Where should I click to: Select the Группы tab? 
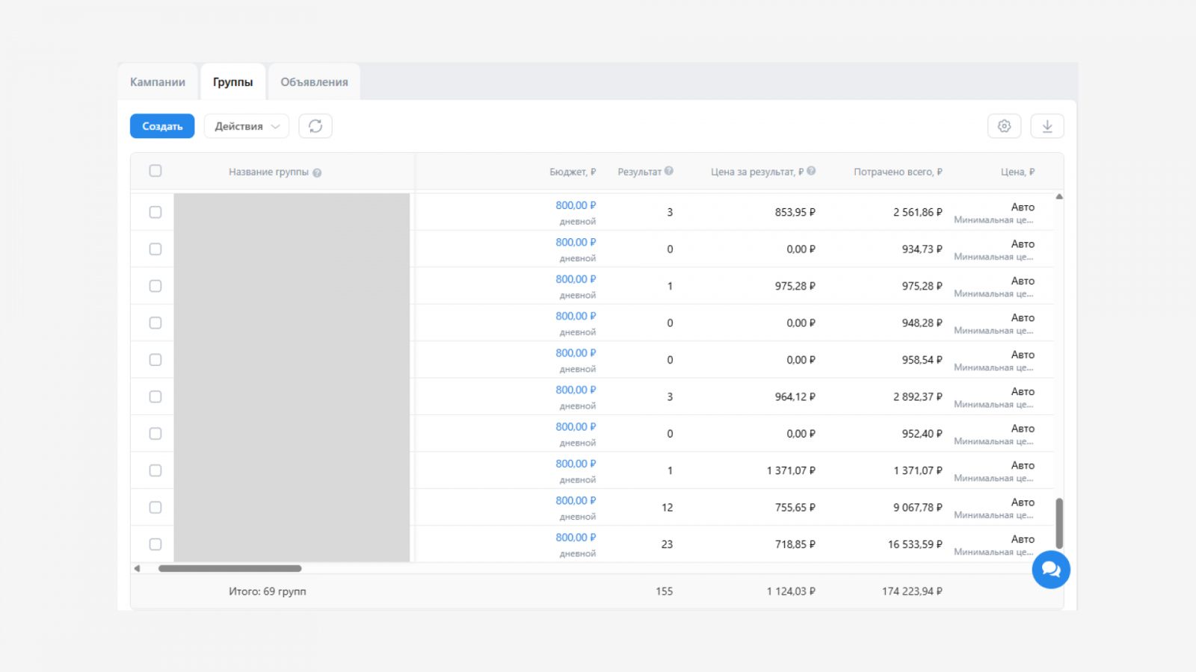(x=232, y=82)
